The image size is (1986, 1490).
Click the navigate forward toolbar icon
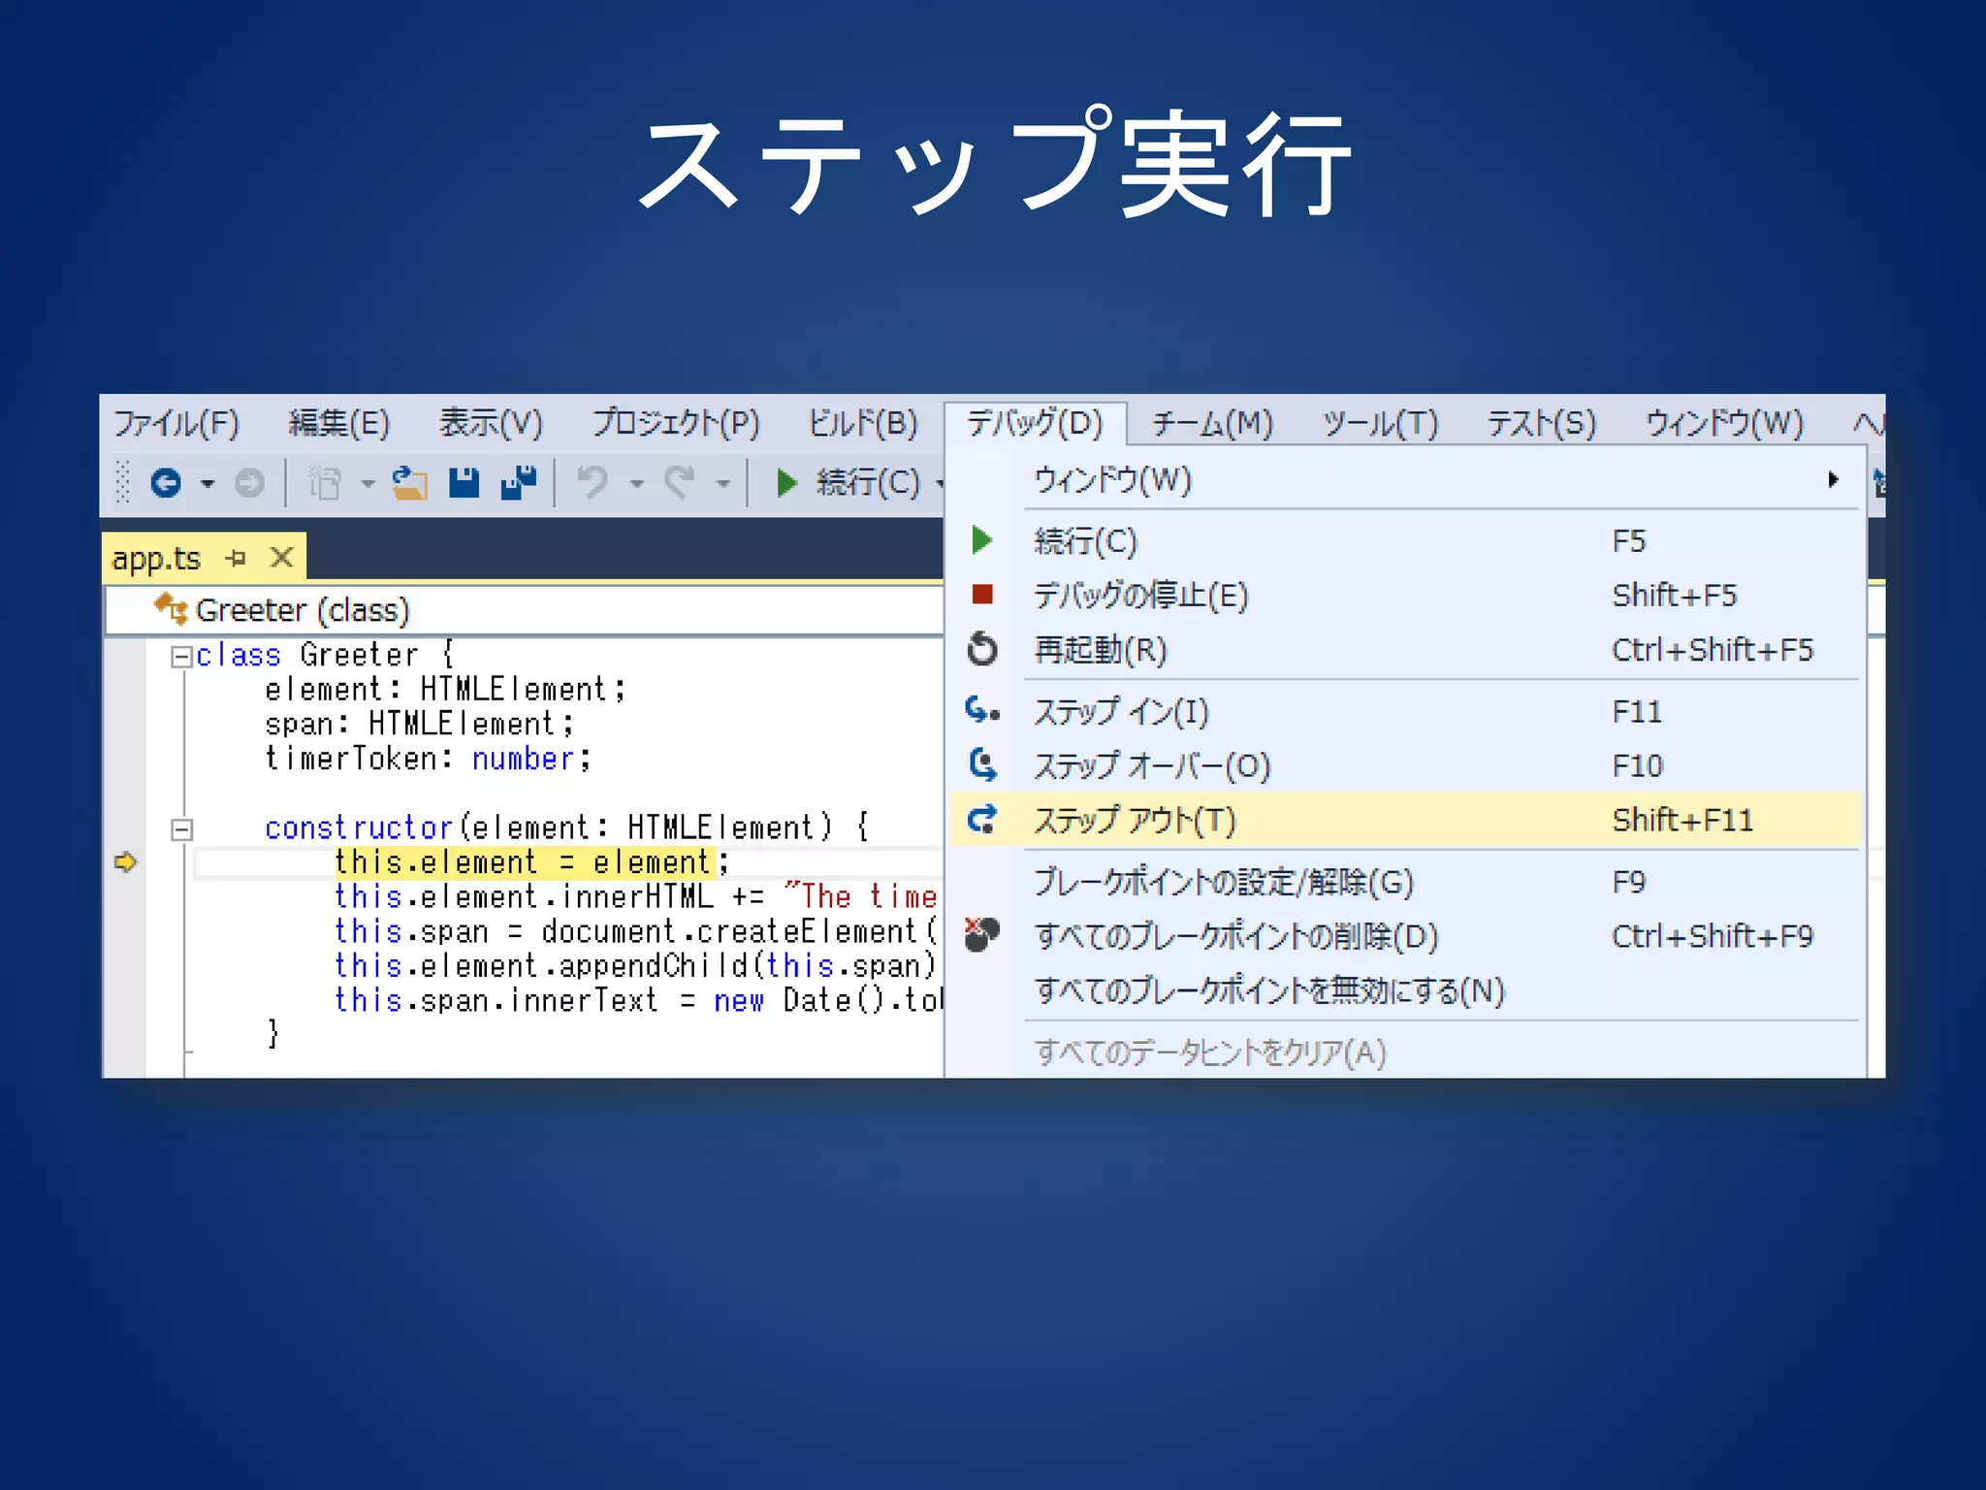pos(249,482)
